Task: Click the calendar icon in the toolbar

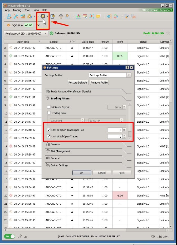Action: (85, 16)
